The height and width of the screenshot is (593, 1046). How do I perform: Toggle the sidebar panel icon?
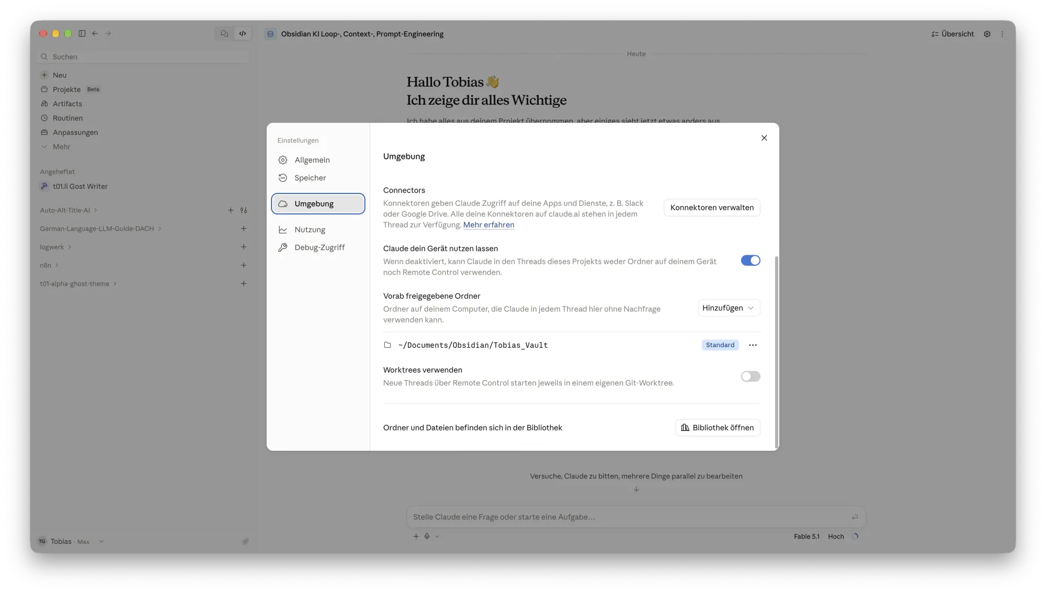click(82, 33)
